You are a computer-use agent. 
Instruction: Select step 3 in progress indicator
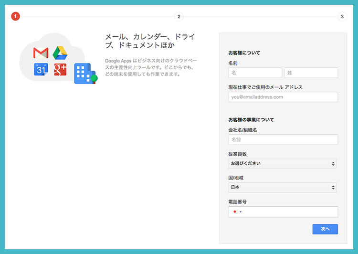342,16
